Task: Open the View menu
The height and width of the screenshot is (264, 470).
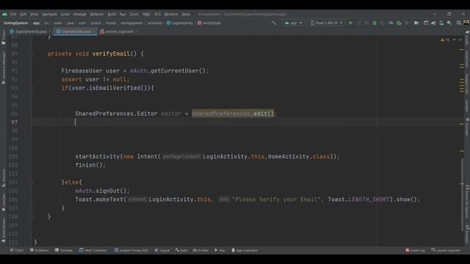Action: click(x=35, y=14)
